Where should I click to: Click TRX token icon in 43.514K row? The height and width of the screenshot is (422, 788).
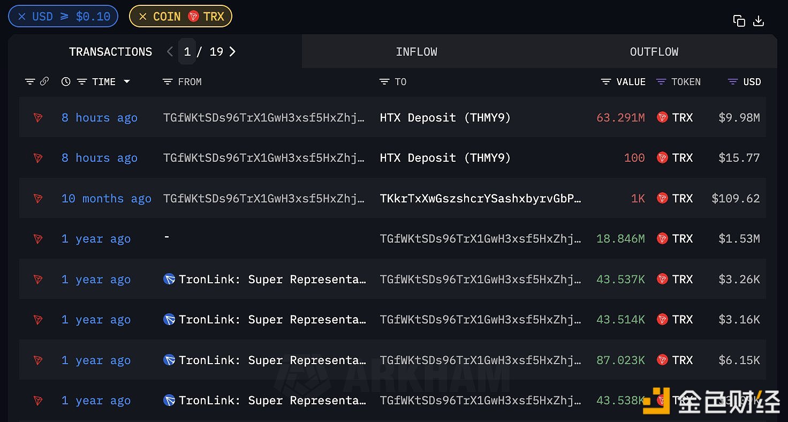662,319
